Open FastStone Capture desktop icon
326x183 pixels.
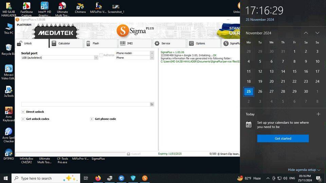(x=26, y=9)
